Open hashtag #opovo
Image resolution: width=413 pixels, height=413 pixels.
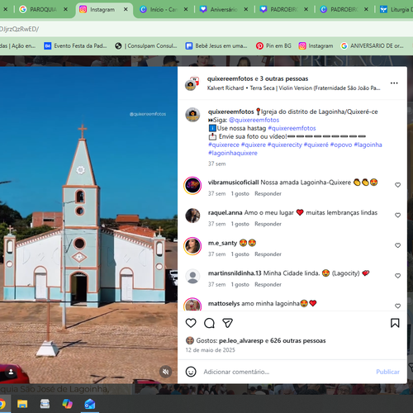tap(341, 145)
